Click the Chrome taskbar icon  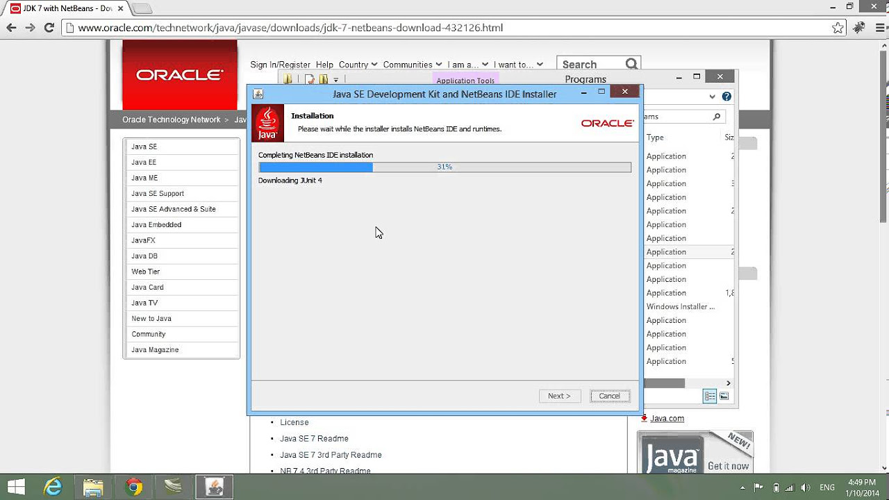133,487
